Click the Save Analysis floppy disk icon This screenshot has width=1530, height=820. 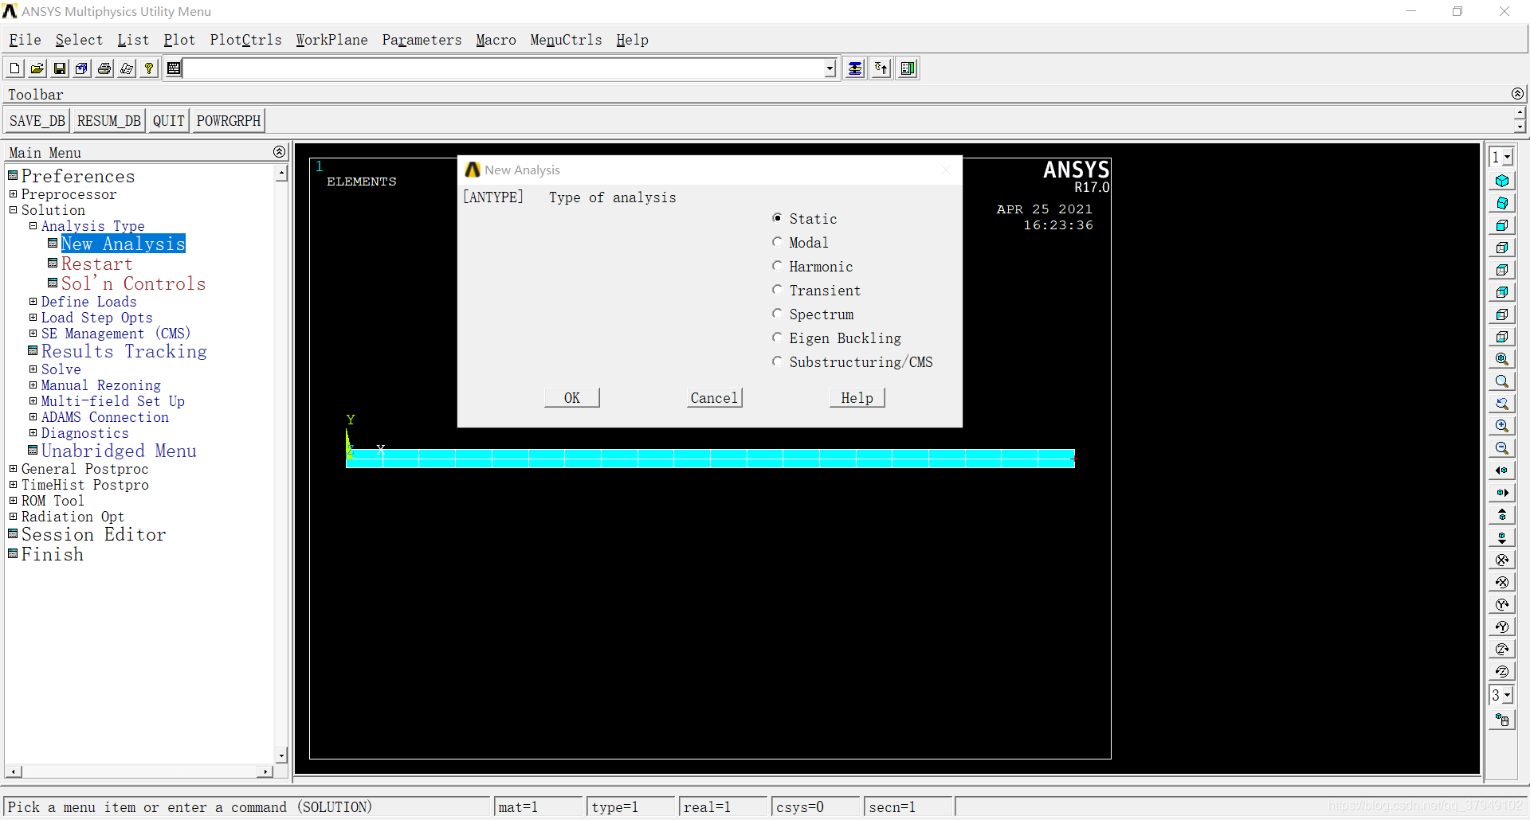click(60, 68)
